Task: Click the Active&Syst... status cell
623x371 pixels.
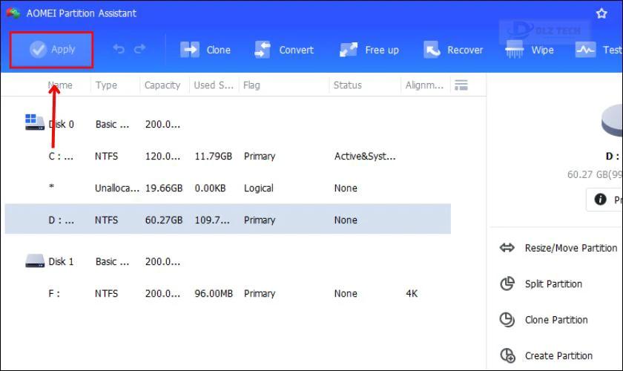Action: pyautogui.click(x=365, y=157)
